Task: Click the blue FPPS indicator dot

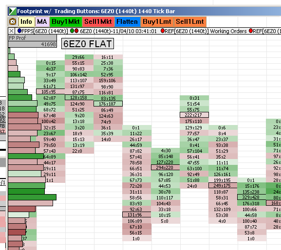Action: 19,31
